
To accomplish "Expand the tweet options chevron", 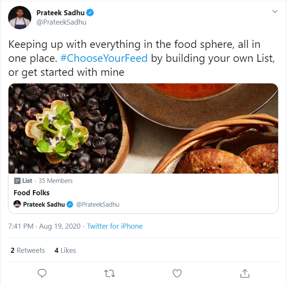I will (x=275, y=11).
